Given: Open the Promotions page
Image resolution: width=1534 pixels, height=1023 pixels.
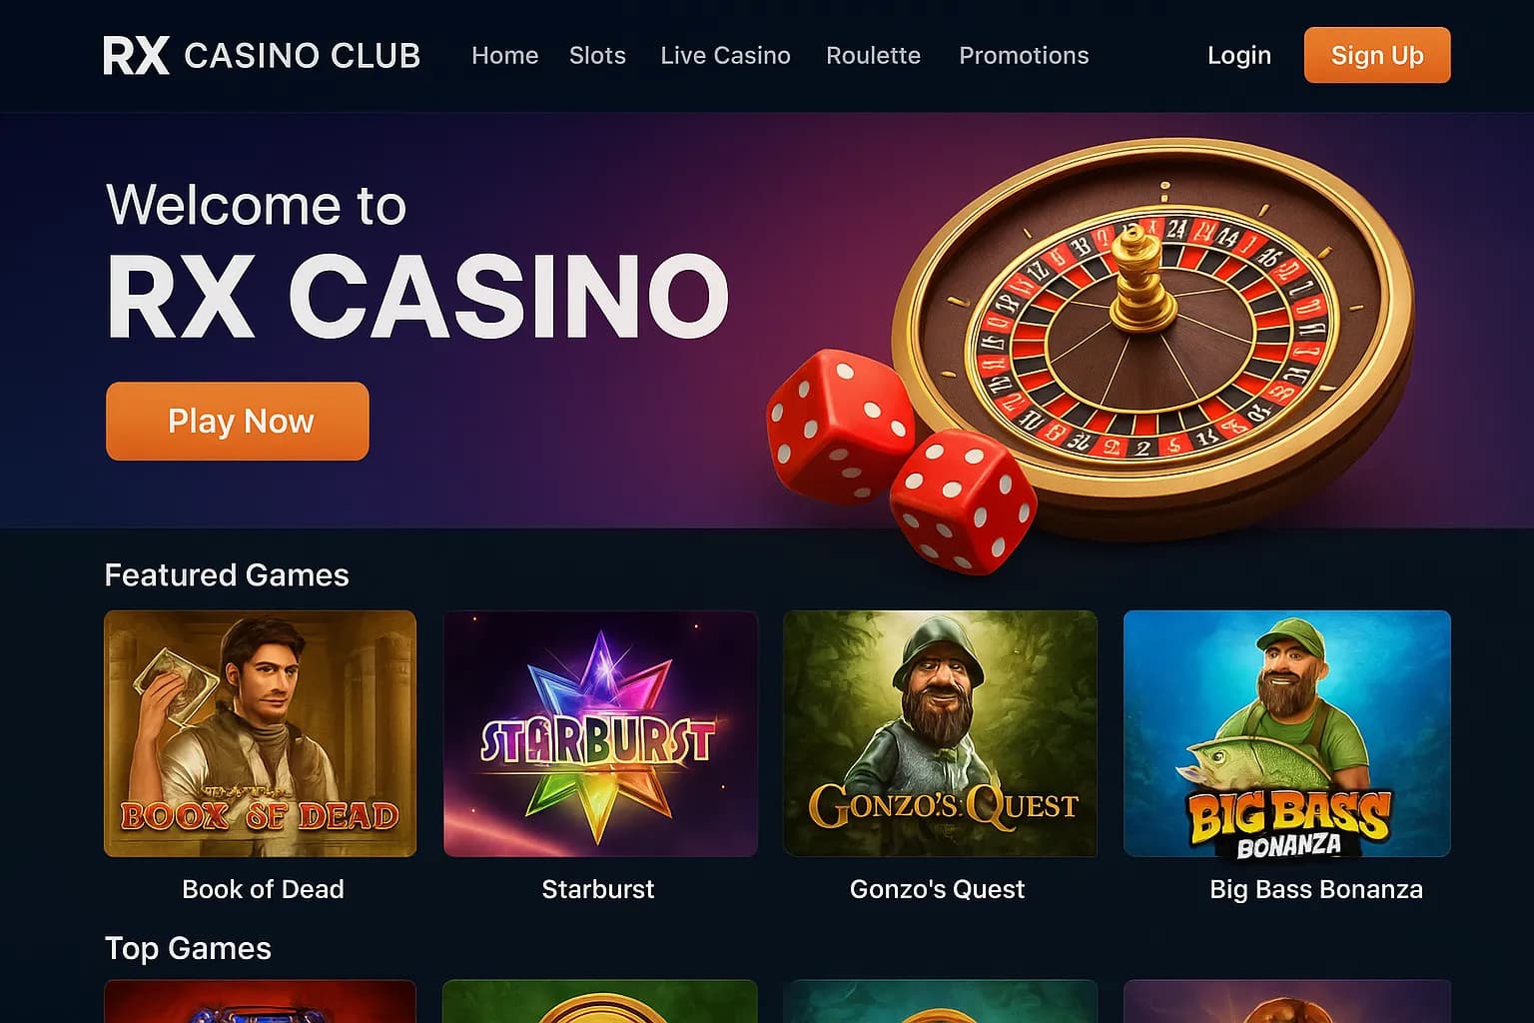Looking at the screenshot, I should tap(1024, 56).
